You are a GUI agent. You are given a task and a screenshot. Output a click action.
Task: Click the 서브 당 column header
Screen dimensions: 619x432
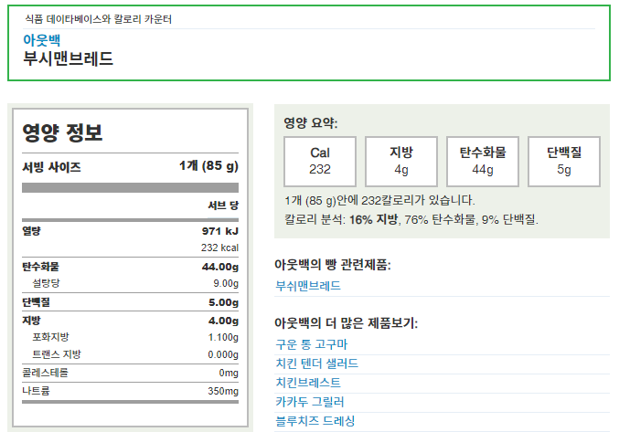223,205
